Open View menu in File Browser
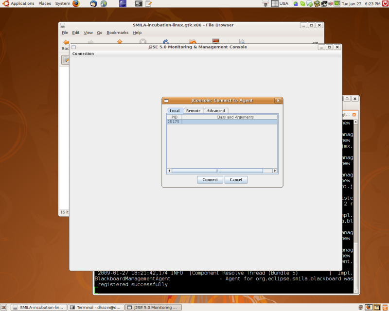389x311 pixels. point(88,33)
